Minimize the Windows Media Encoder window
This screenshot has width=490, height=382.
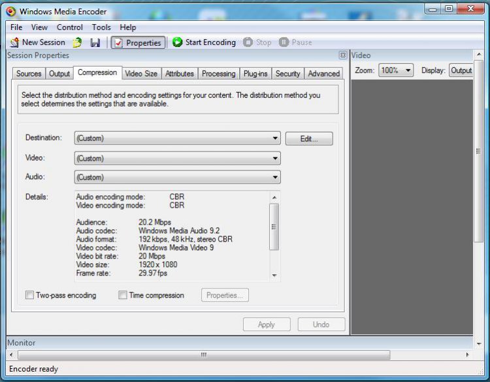pyautogui.click(x=433, y=9)
